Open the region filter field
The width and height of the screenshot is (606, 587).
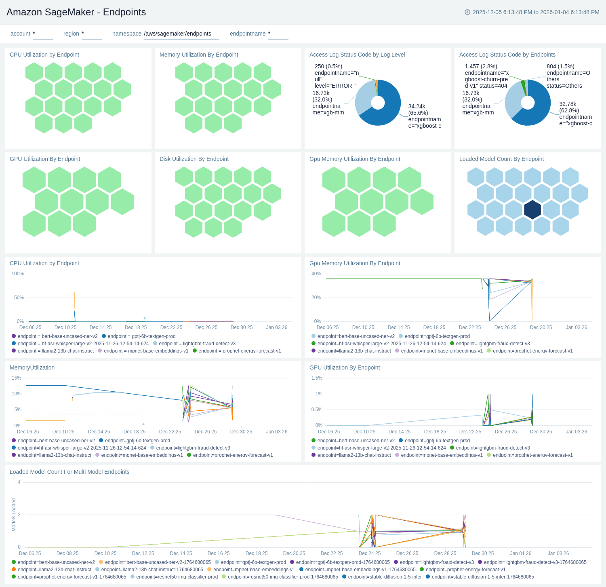point(91,34)
